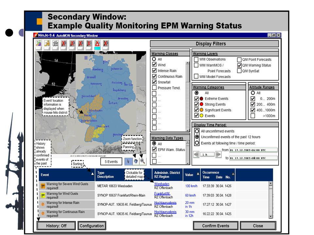
Task: Uncheck the Extreme Events category
Action: coord(197,99)
